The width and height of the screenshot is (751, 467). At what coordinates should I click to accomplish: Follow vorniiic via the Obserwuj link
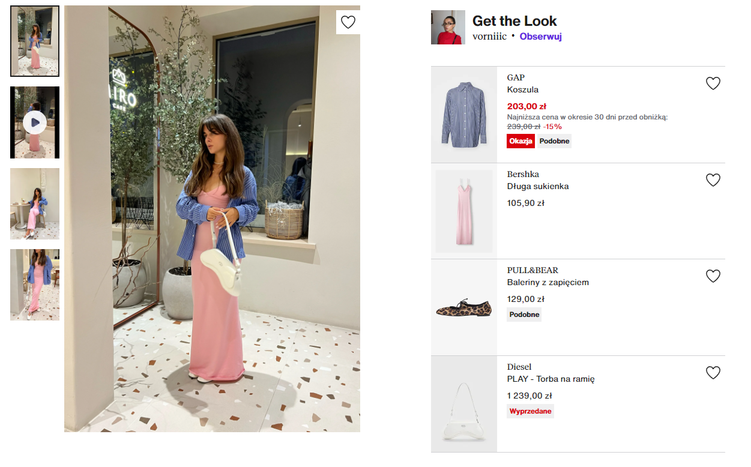tap(541, 37)
